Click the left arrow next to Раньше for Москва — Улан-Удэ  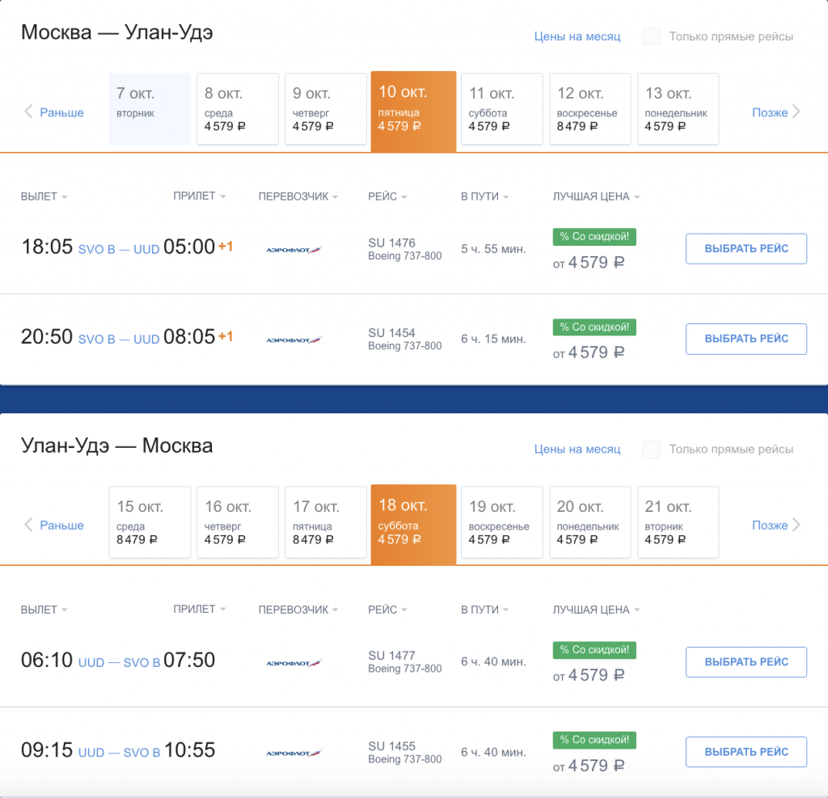point(28,112)
